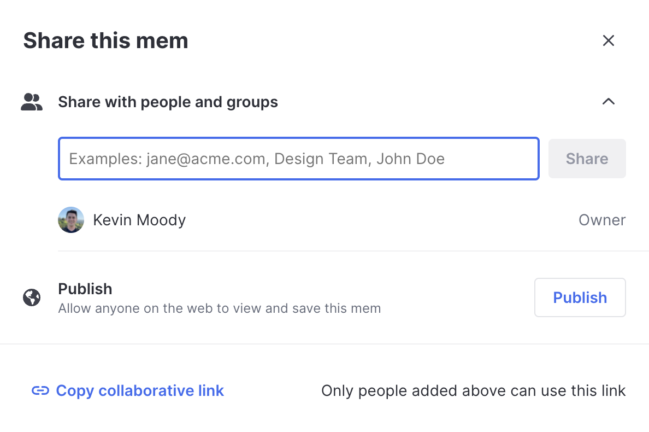Copy the collaborative link
649x432 pixels.
click(139, 390)
